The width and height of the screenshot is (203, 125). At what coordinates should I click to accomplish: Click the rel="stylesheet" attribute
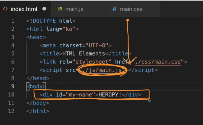coord(86,62)
